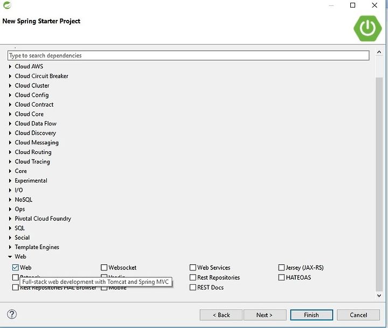Screen dimensions: 388x328
Task: Click Finish to create the project
Action: click(x=311, y=315)
